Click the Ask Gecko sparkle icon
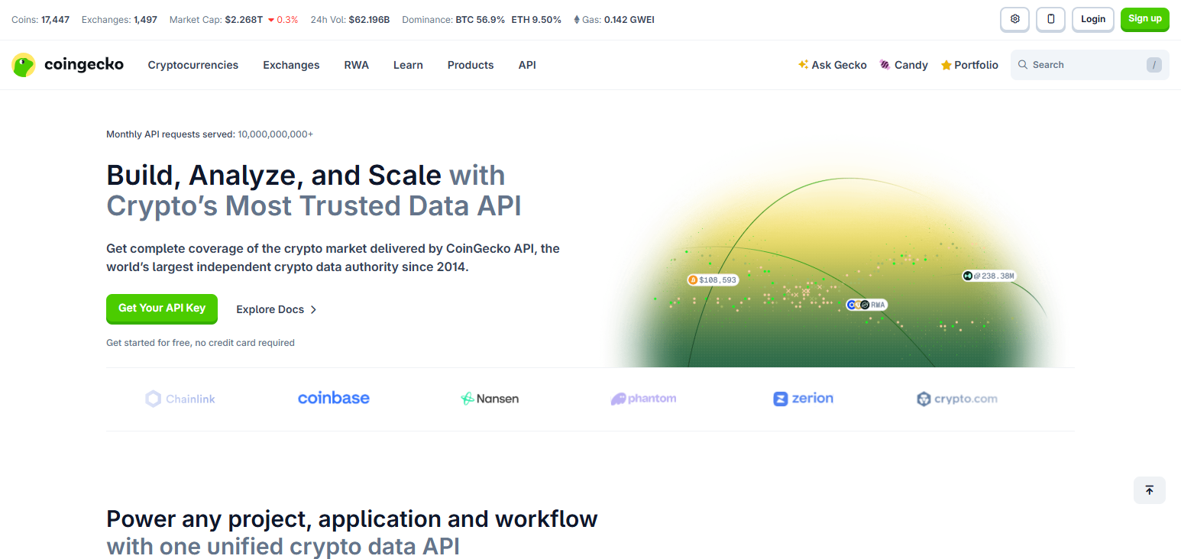This screenshot has height=559, width=1181. pyautogui.click(x=803, y=65)
